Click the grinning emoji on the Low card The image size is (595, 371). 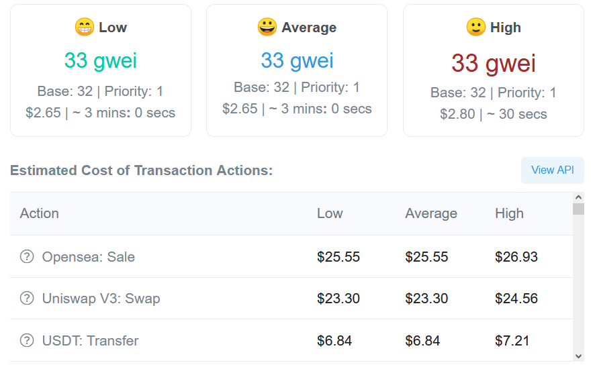(x=84, y=27)
